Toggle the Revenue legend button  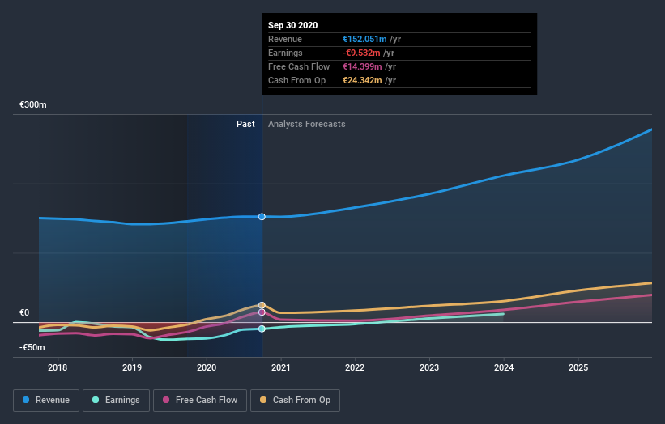(x=46, y=401)
